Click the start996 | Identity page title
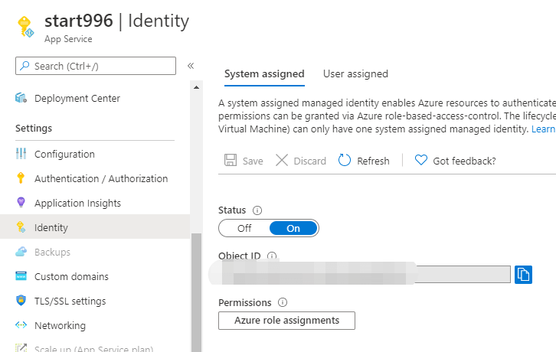This screenshot has width=556, height=352. [x=116, y=21]
